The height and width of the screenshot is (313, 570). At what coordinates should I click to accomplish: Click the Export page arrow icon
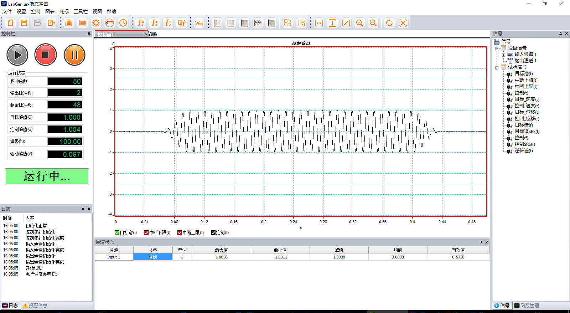click(51, 23)
